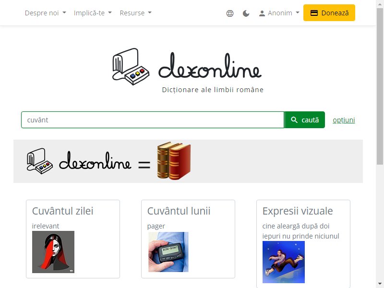Viewport: 384px width, 288px height.
Task: Click the globe language icon
Action: coord(230,13)
